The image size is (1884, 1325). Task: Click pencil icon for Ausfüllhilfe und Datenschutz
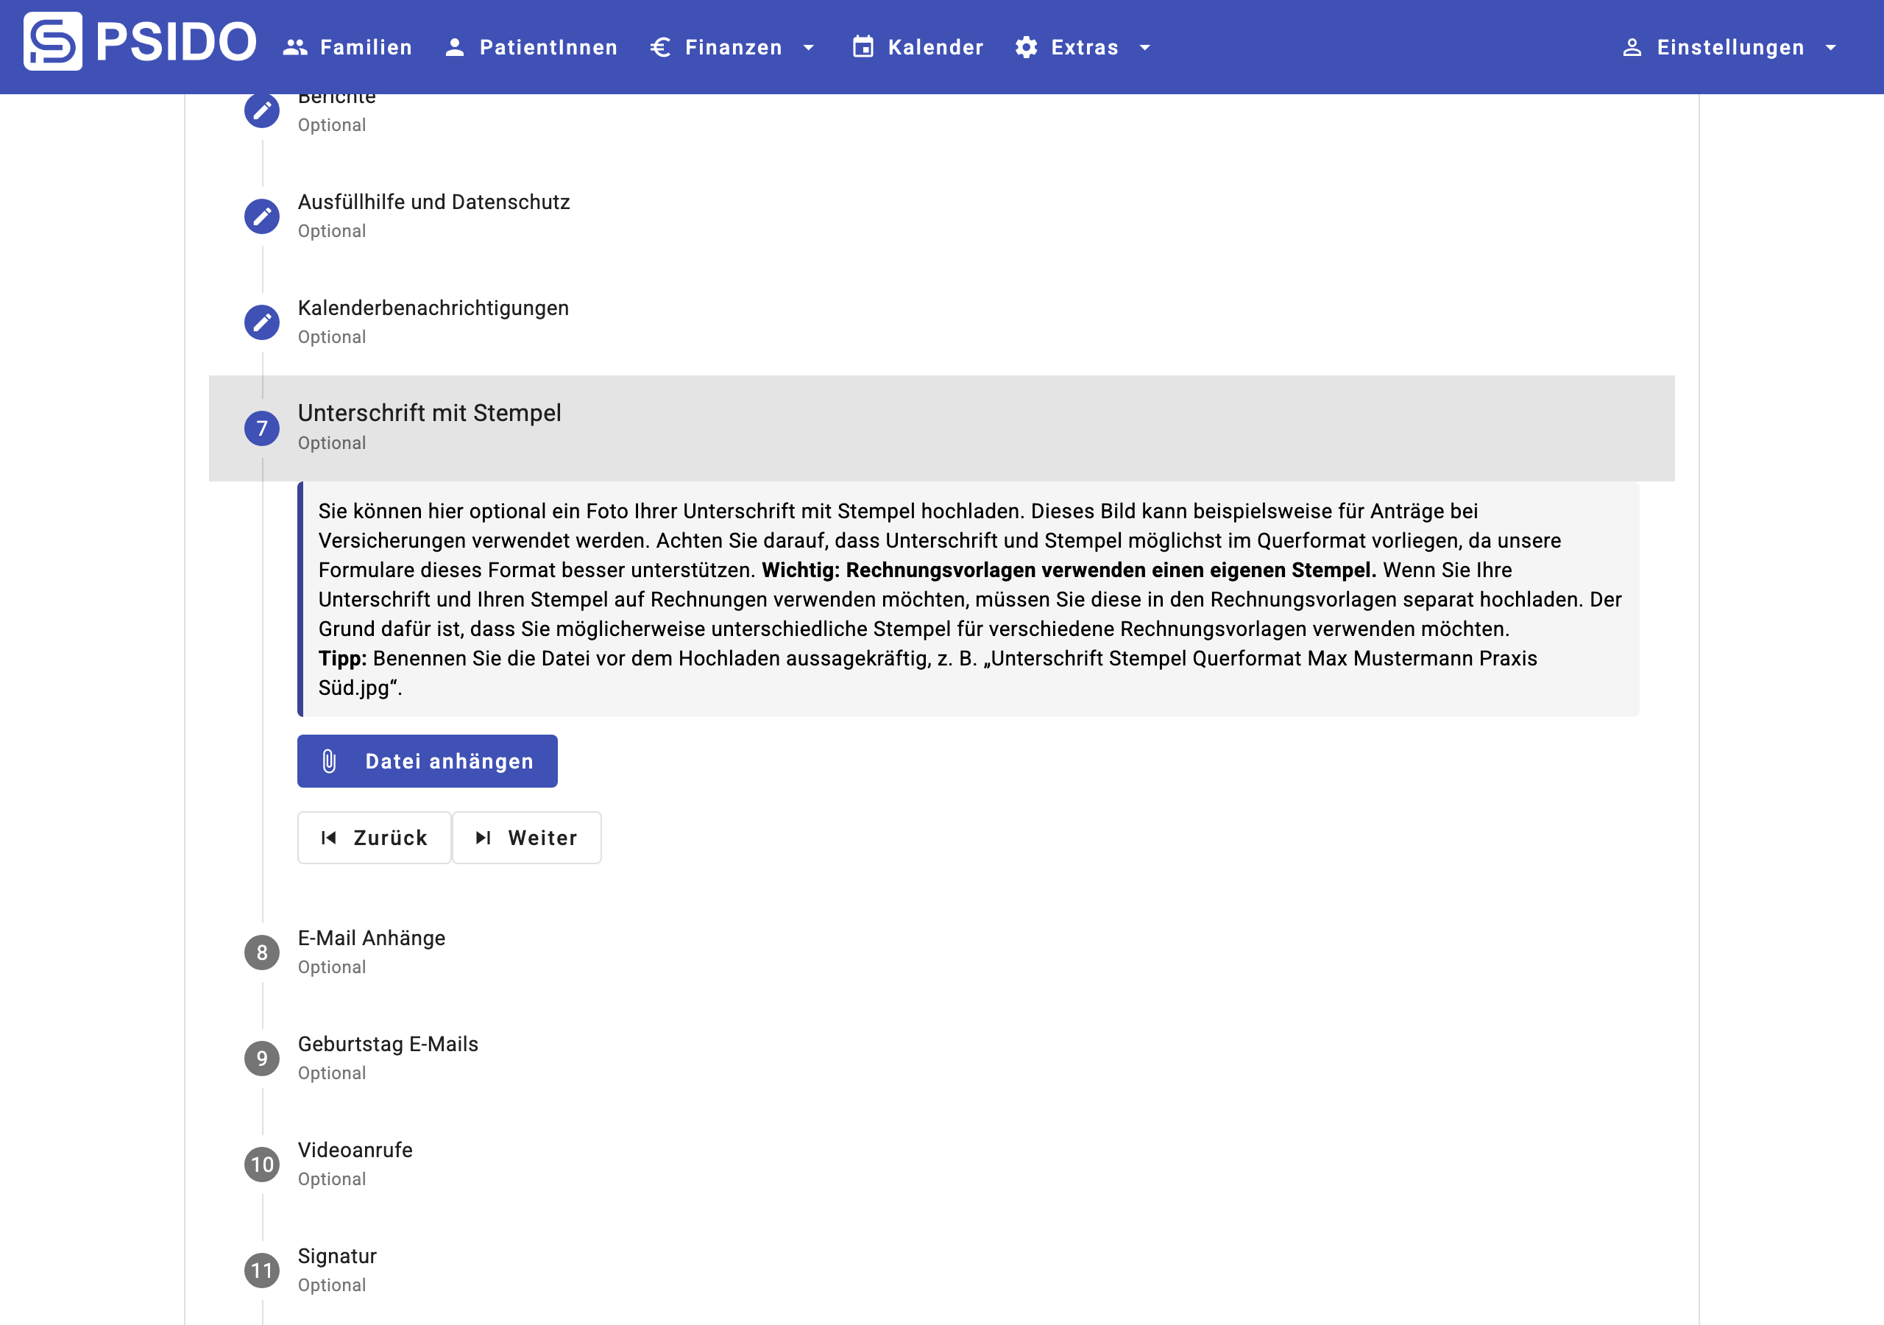pyautogui.click(x=262, y=216)
